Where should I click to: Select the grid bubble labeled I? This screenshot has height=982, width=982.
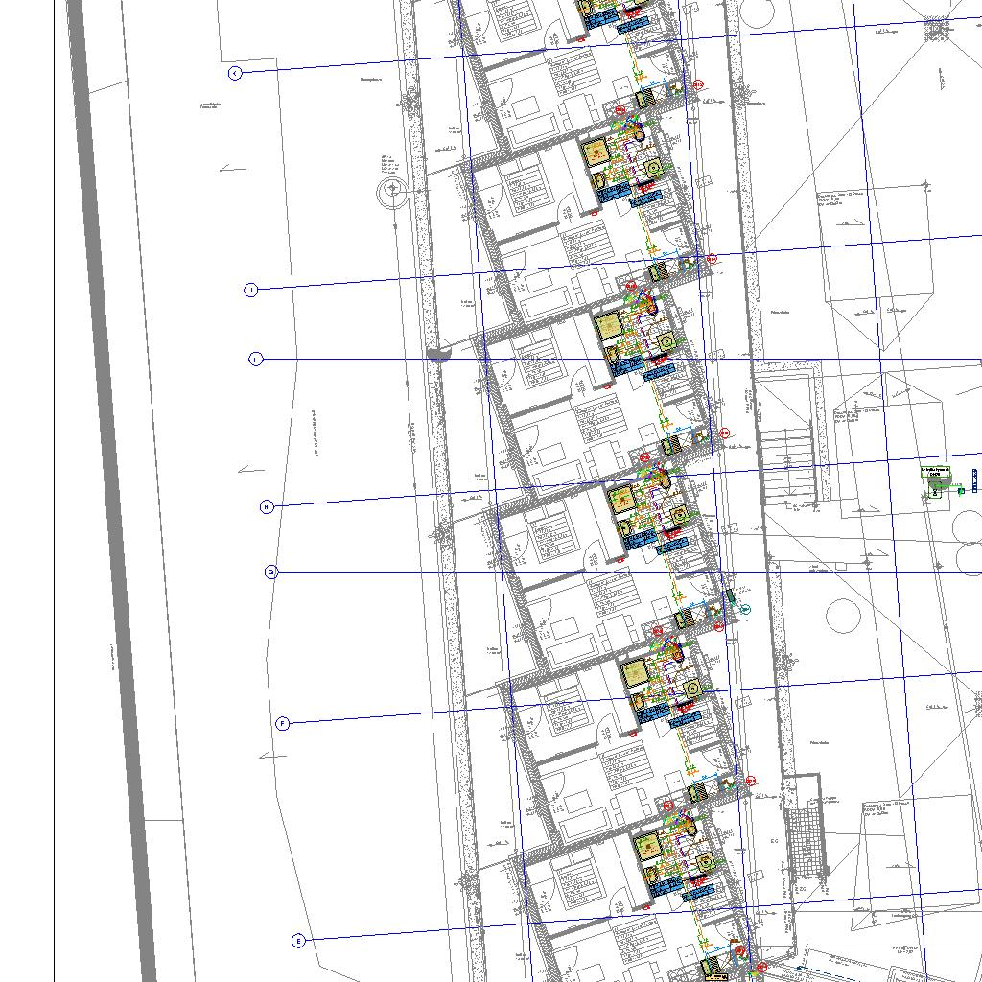tap(255, 360)
